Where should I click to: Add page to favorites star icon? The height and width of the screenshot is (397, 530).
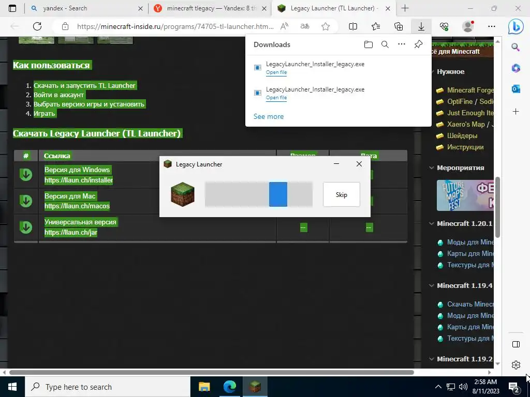(x=326, y=26)
